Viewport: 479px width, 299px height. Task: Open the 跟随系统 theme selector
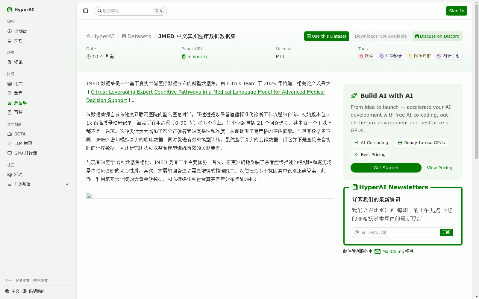34,291
